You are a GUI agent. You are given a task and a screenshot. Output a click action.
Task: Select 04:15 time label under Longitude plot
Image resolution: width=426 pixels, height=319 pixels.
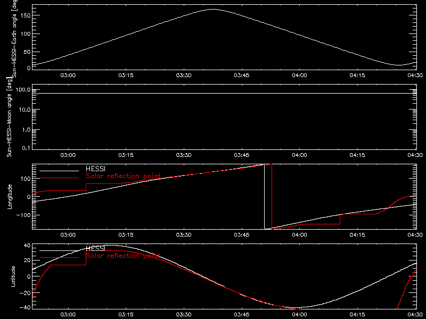click(357, 234)
